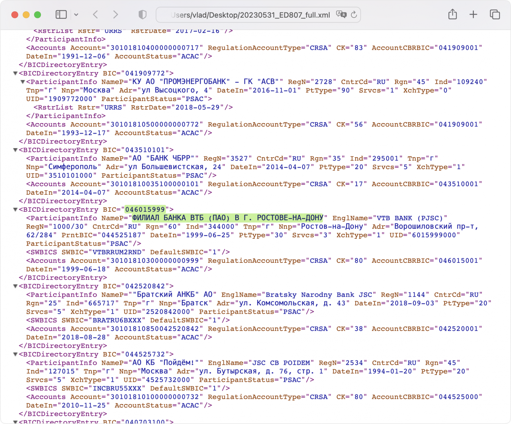Collapse BICDirectoryEntry with BIC 043510101
This screenshot has height=424, width=511.
click(15, 150)
